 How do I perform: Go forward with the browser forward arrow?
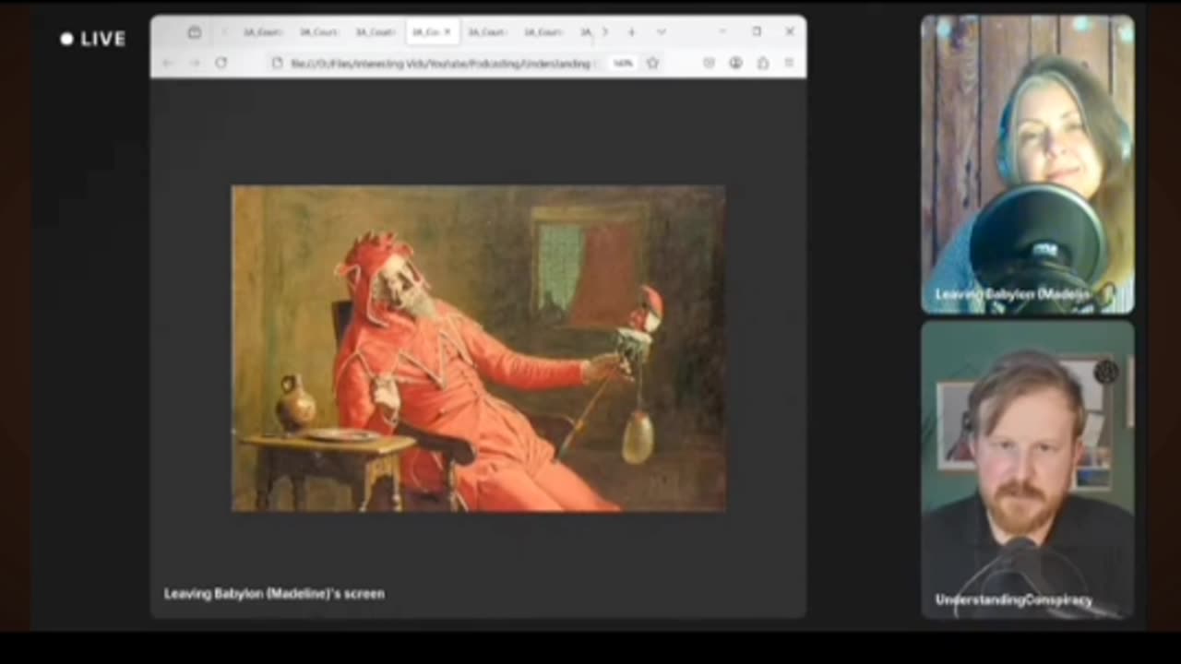point(195,63)
